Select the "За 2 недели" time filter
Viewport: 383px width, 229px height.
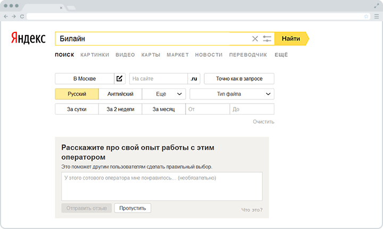pyautogui.click(x=120, y=109)
